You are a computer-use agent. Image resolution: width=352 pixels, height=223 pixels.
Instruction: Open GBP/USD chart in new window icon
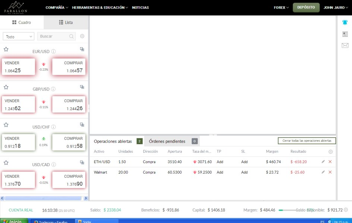point(82,87)
